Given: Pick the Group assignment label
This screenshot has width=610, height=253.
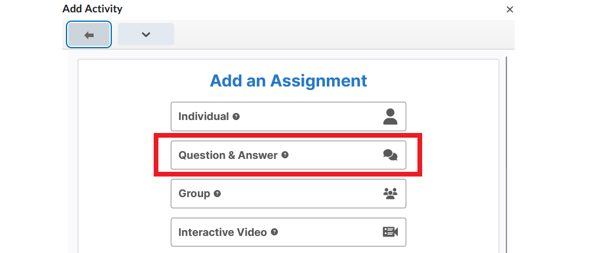Looking at the screenshot, I should [194, 194].
